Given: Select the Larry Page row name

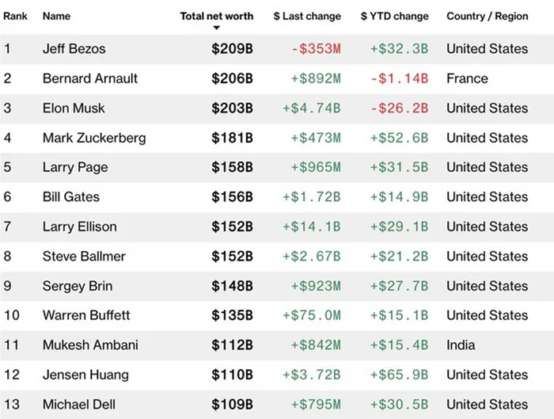Looking at the screenshot, I should tap(75, 167).
